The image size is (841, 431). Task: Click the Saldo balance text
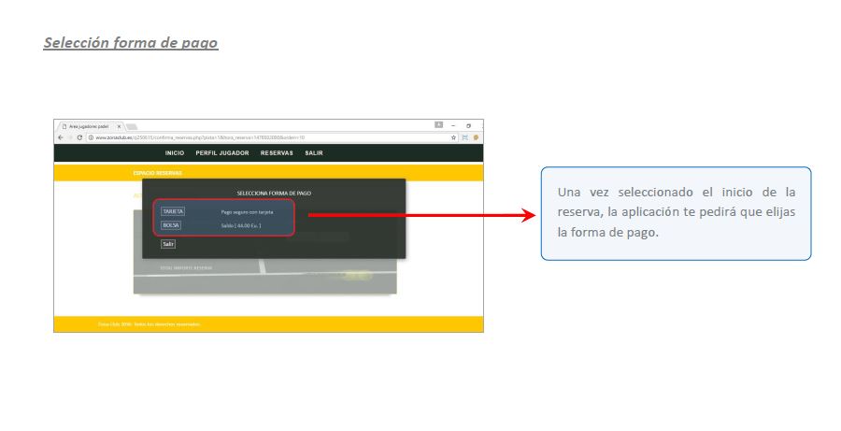(x=241, y=226)
